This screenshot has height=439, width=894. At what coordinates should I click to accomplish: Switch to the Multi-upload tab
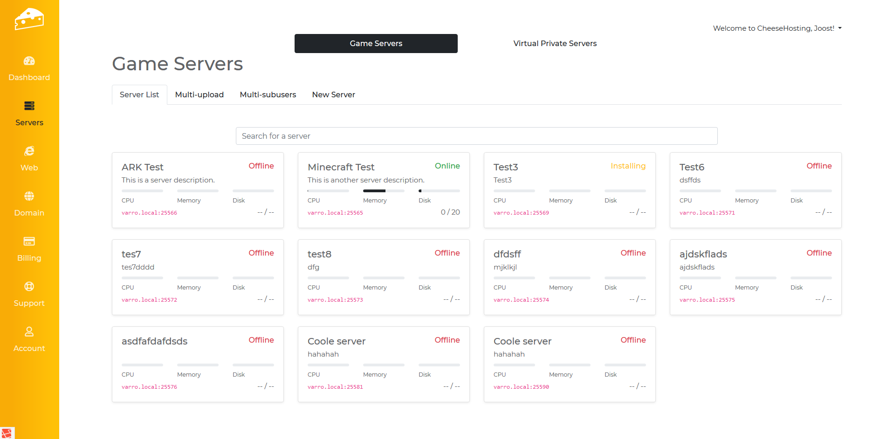[199, 95]
